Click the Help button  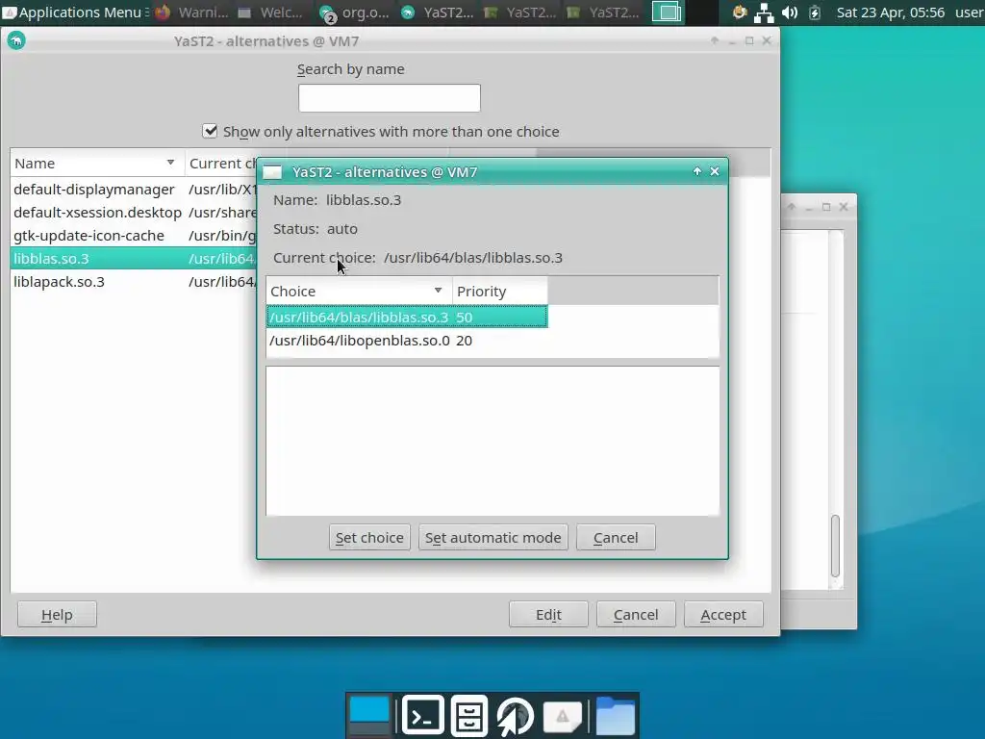(x=57, y=615)
